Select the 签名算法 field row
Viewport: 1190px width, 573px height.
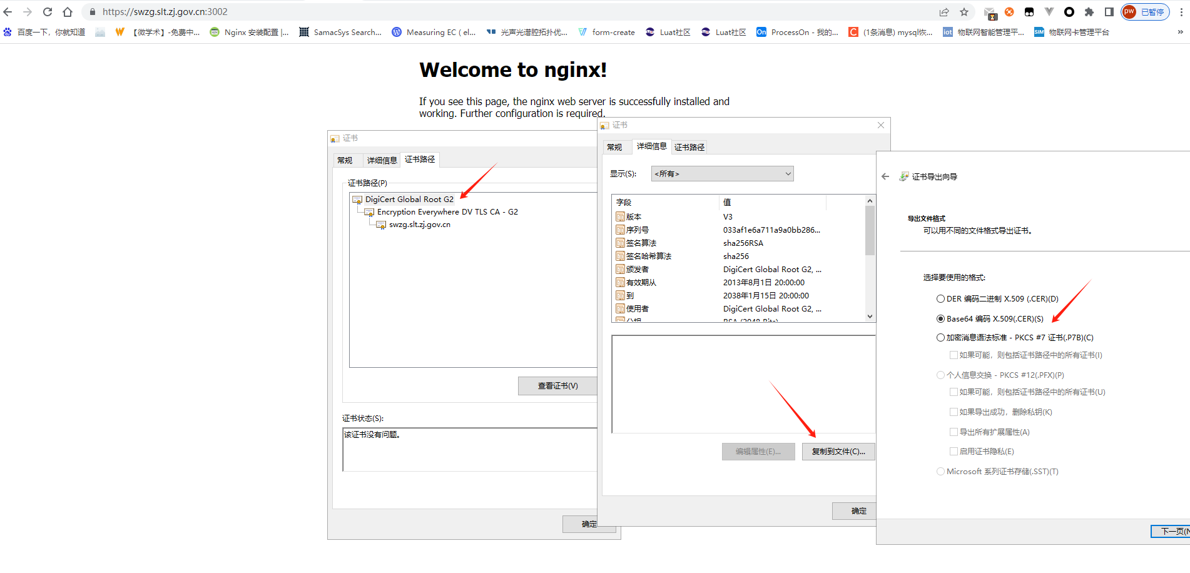(739, 243)
